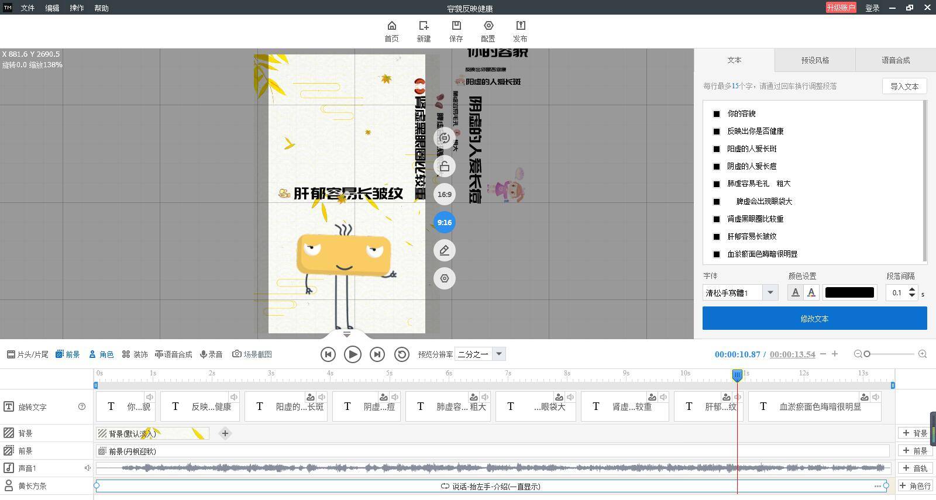The height and width of the screenshot is (500, 936).
Task: Click the 保存 save icon
Action: coord(456,26)
